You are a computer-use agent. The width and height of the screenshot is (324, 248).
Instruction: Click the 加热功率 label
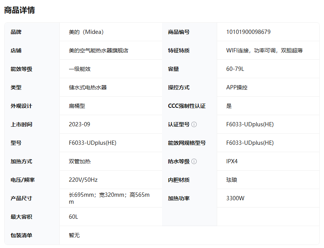coord(179,198)
